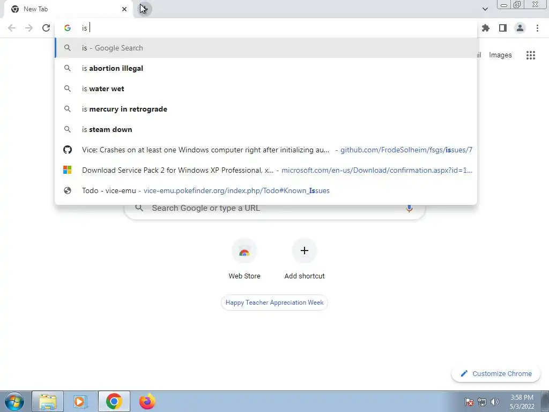Open the Microsoft Service Pack 2 suggestion
This screenshot has height=412, width=549.
pyautogui.click(x=266, y=170)
